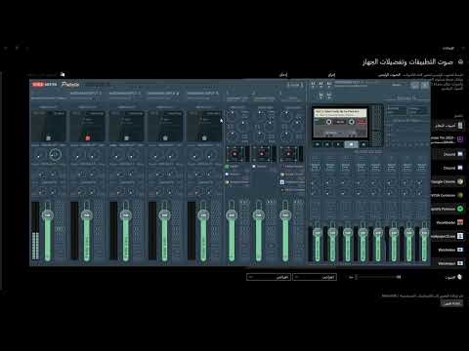Open the output device dropdown in sound settings
The image size is (469, 351).
[x=315, y=277]
